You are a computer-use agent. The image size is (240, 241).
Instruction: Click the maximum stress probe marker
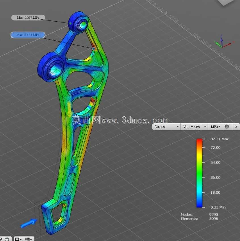click(94, 49)
